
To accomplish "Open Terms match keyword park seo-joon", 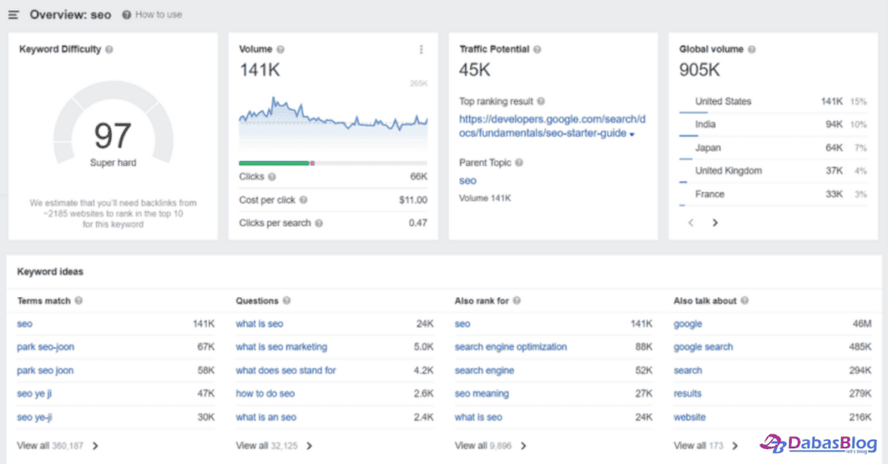I will [45, 347].
